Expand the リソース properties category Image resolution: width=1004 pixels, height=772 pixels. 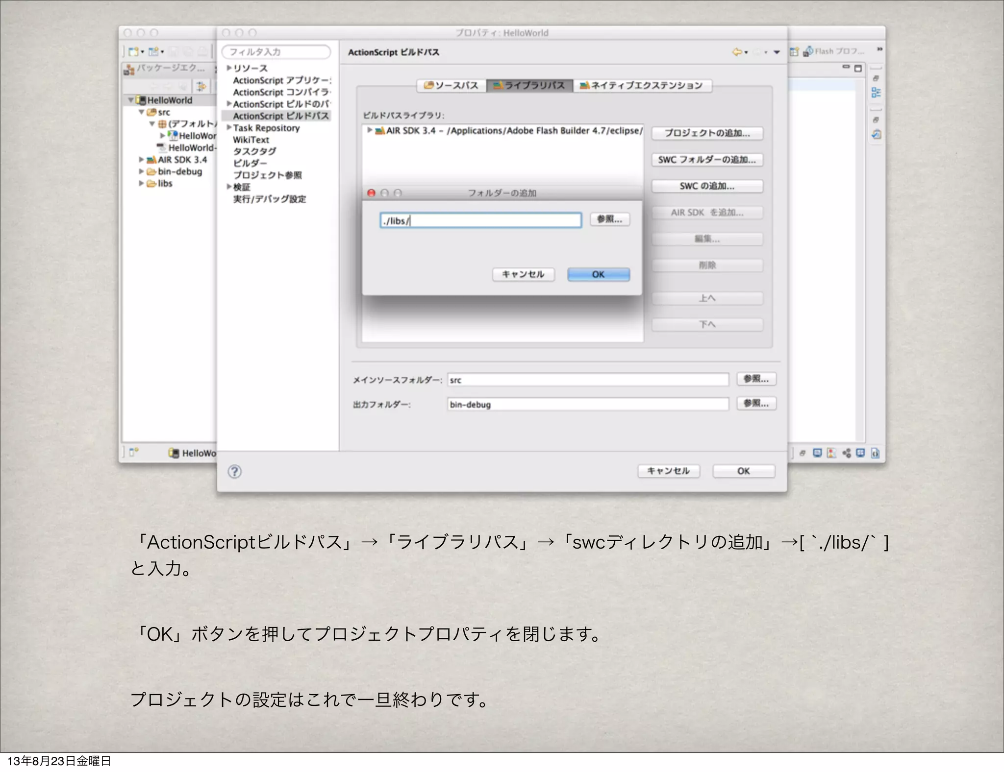point(228,68)
